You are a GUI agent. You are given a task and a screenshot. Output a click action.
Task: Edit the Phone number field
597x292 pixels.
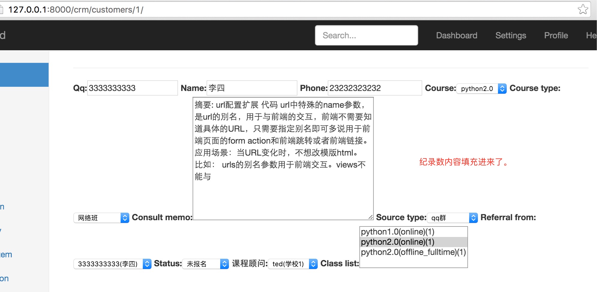(375, 88)
